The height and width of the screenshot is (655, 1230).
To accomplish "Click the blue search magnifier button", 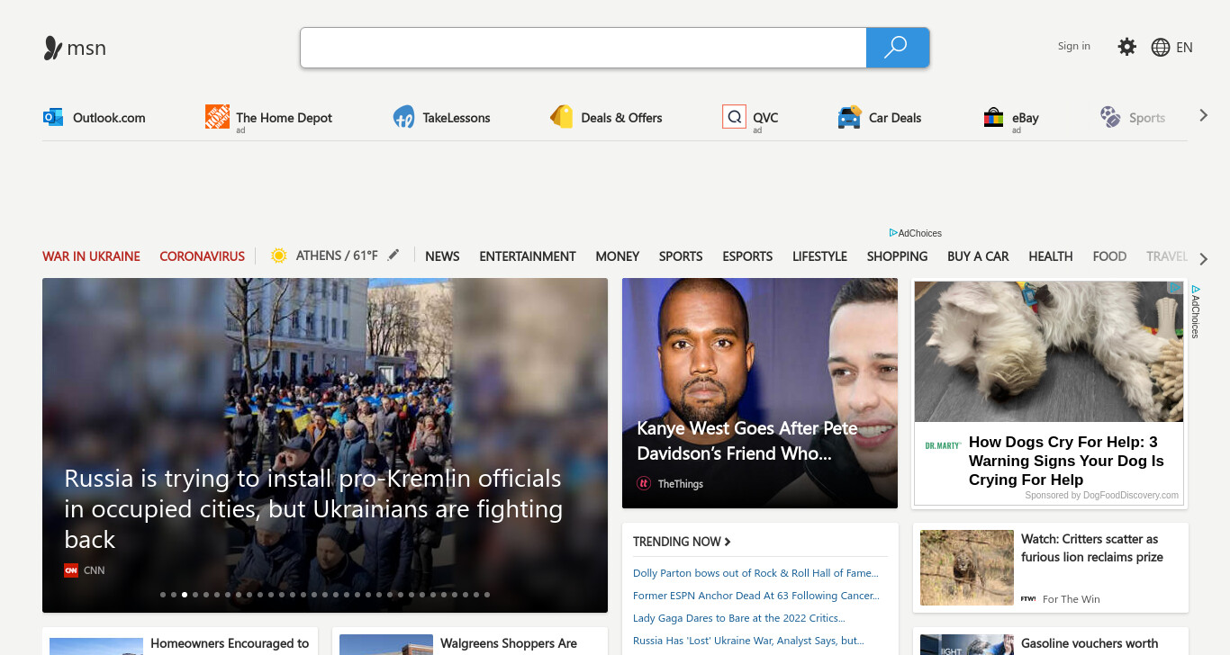I will tap(897, 47).
